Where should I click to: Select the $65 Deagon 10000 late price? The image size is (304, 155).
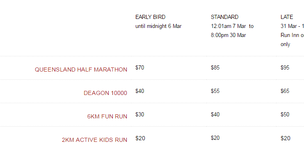click(285, 91)
